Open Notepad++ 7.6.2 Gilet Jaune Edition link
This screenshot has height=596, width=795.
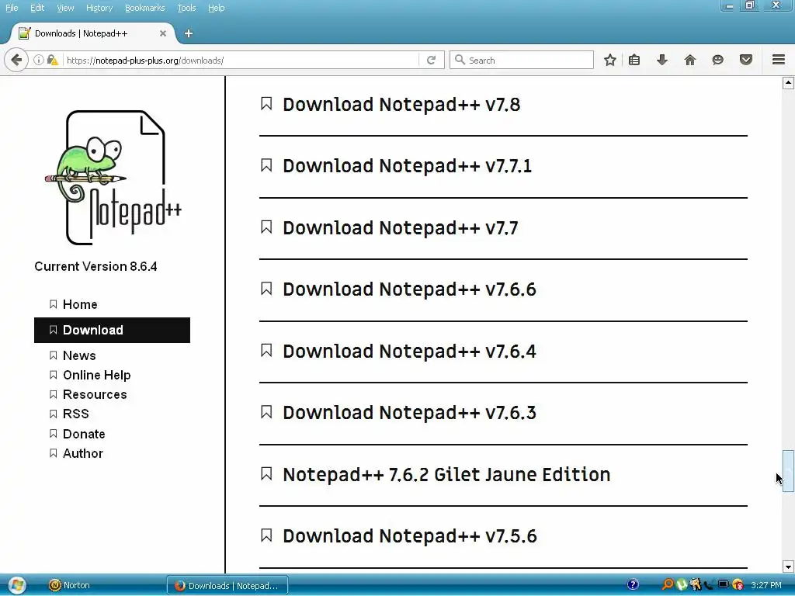(x=446, y=474)
